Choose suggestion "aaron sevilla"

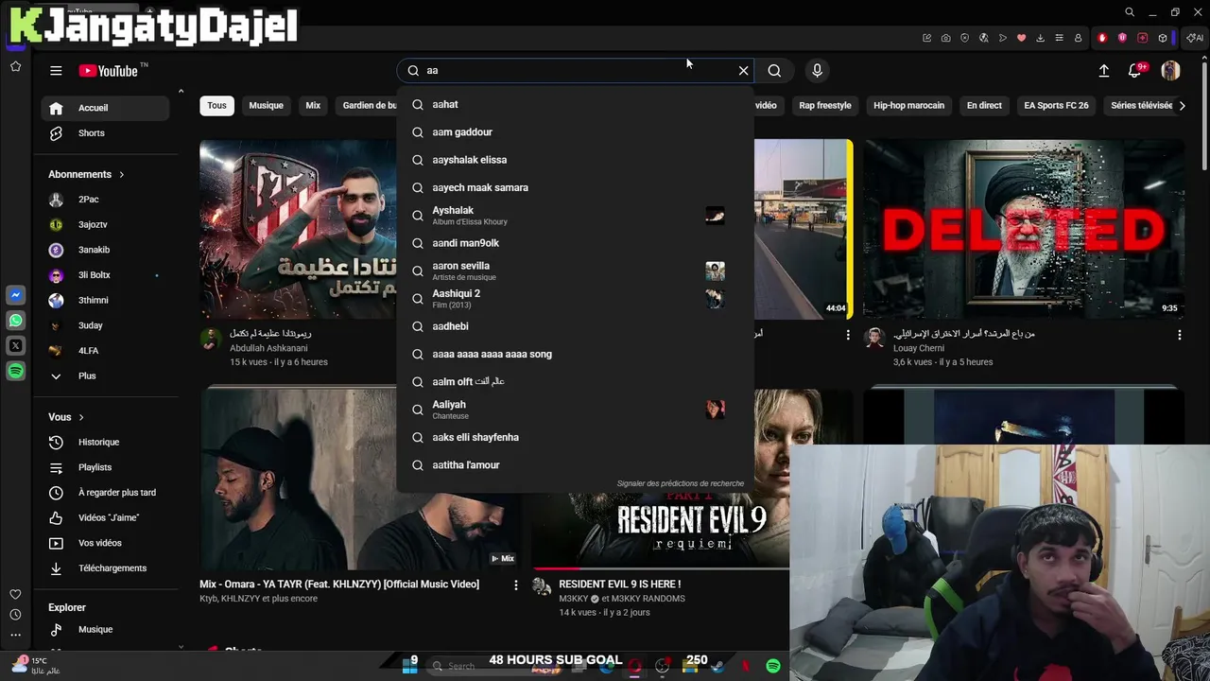pos(575,271)
